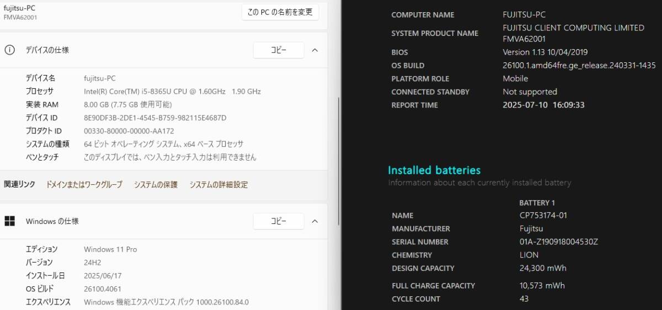Select processor value Intel Core i5-8365U
The image size is (662, 310).
point(172,92)
